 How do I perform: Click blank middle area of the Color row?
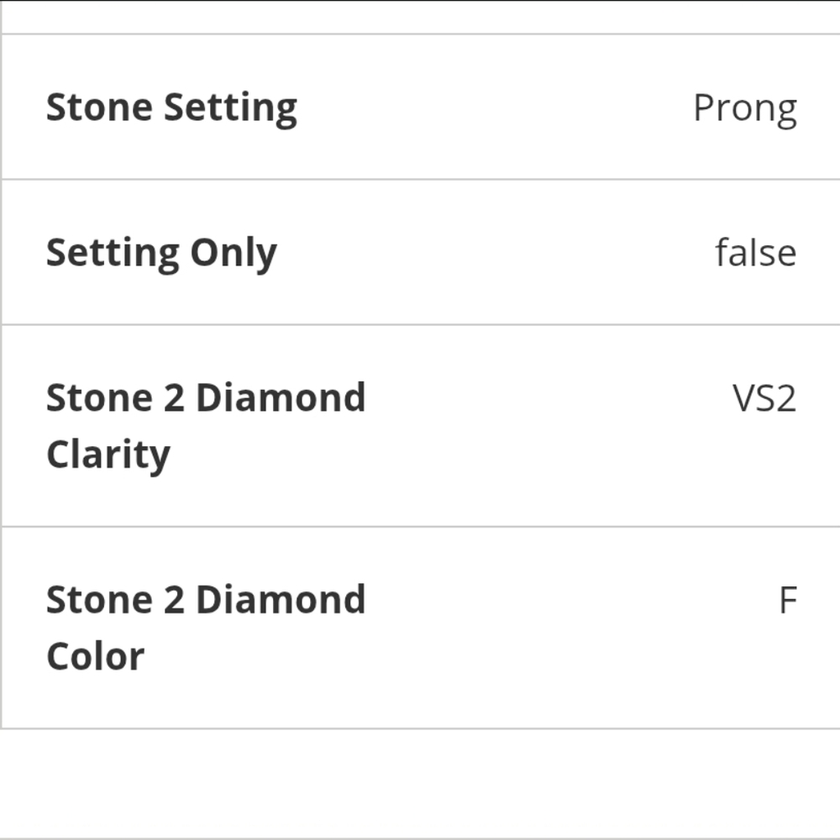pos(568,627)
